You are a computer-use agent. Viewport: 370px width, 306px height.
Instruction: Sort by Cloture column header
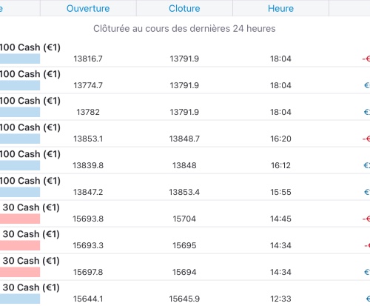tap(184, 8)
